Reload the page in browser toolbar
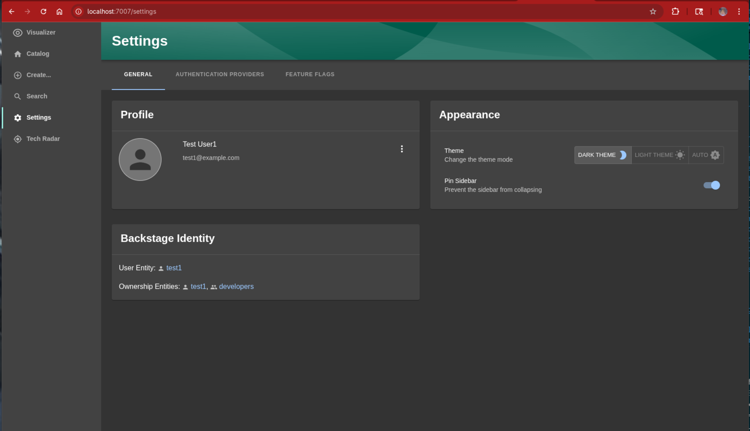 43,12
